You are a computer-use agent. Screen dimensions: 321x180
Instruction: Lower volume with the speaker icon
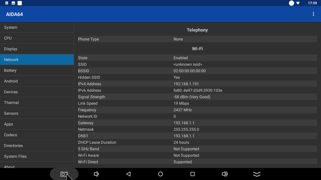96,174
